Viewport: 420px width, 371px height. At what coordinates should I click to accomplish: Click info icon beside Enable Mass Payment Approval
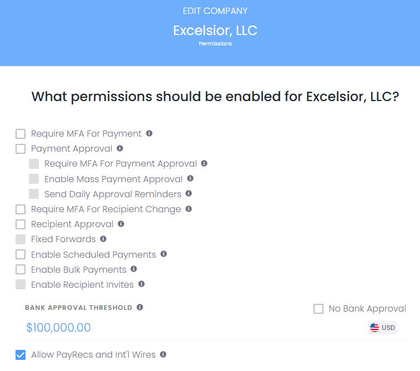tap(190, 179)
